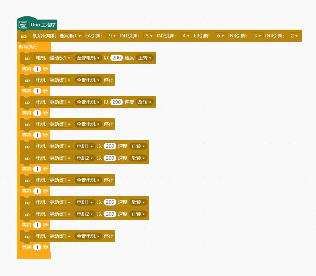Click speed 200 field in 全部电机 反转 block

[116, 102]
